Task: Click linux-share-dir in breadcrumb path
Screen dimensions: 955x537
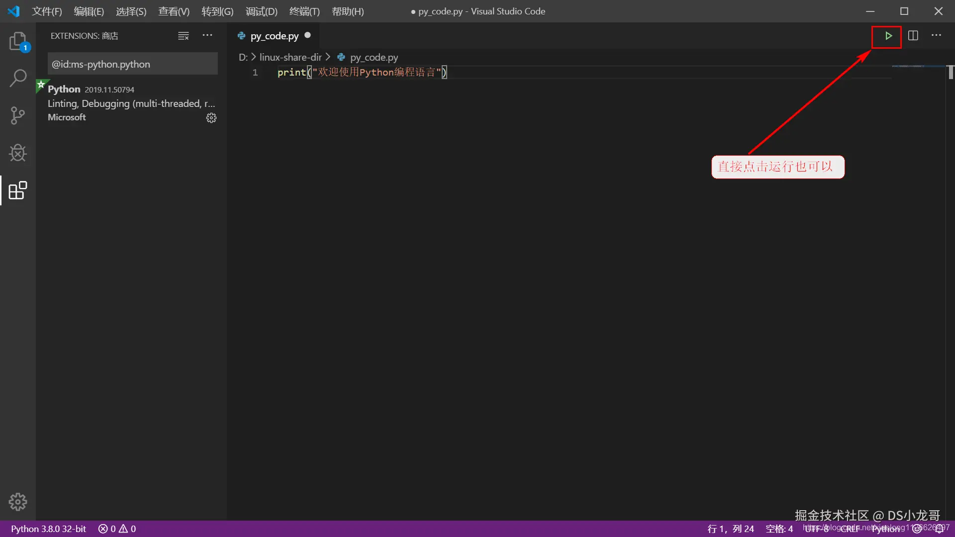Action: pyautogui.click(x=290, y=57)
